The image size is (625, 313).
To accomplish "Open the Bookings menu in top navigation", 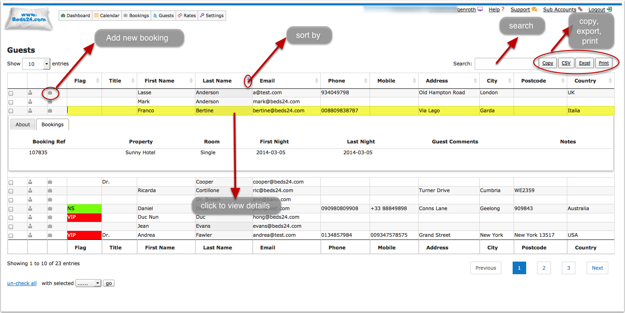I will pyautogui.click(x=136, y=16).
